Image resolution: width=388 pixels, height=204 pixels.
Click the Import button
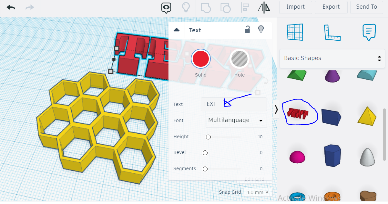pos(295,7)
